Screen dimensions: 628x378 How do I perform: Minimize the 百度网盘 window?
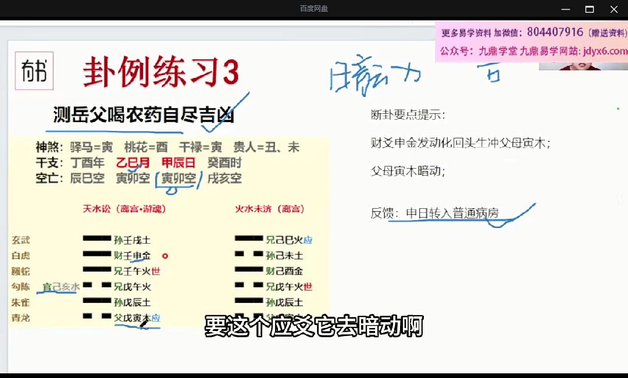pyautogui.click(x=565, y=9)
